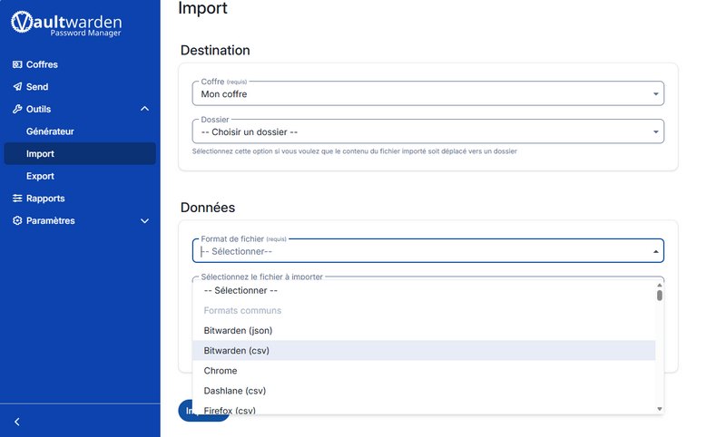Close the Format de fichier dropdown arrow
The image size is (726, 437).
point(655,251)
